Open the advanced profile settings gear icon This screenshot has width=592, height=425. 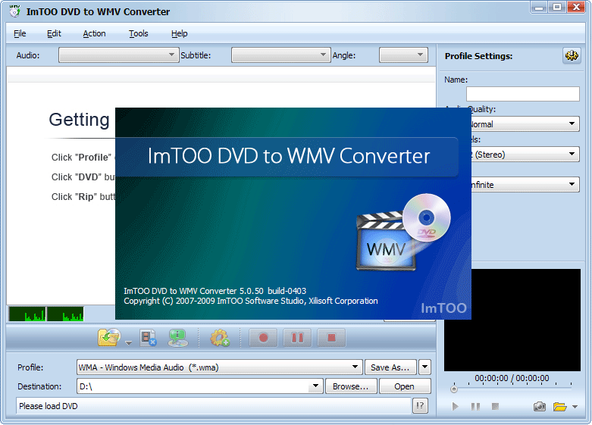[x=572, y=55]
